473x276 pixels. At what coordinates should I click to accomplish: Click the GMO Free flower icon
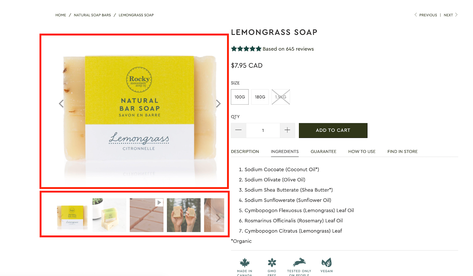pyautogui.click(x=272, y=262)
